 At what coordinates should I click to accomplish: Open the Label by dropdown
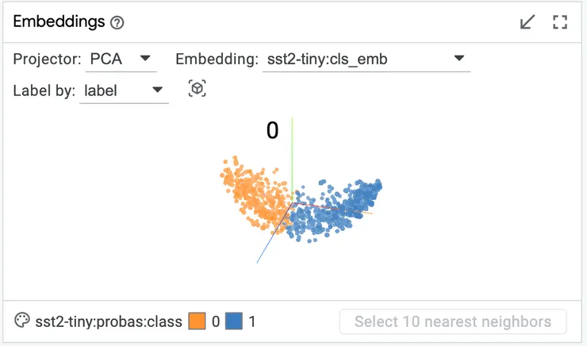(123, 90)
